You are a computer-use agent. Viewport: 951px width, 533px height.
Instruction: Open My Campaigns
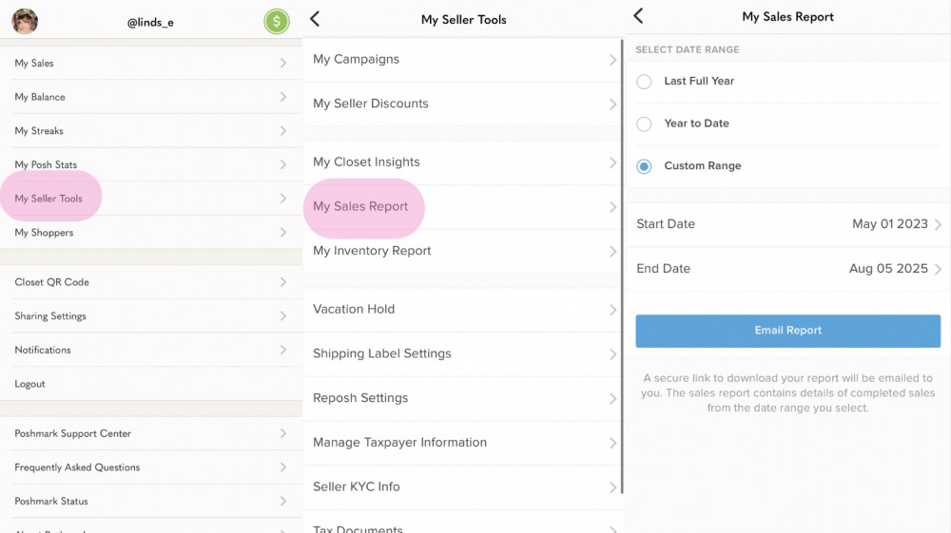(x=461, y=59)
